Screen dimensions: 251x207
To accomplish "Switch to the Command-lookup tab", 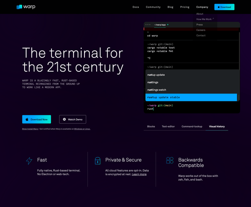I will point(192,127).
